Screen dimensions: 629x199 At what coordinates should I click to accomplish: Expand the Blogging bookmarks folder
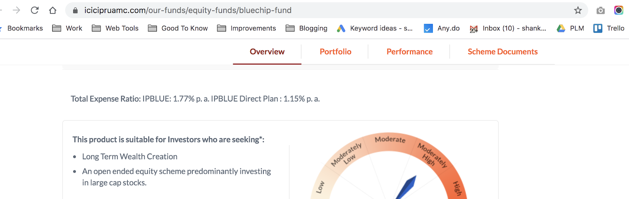click(307, 28)
